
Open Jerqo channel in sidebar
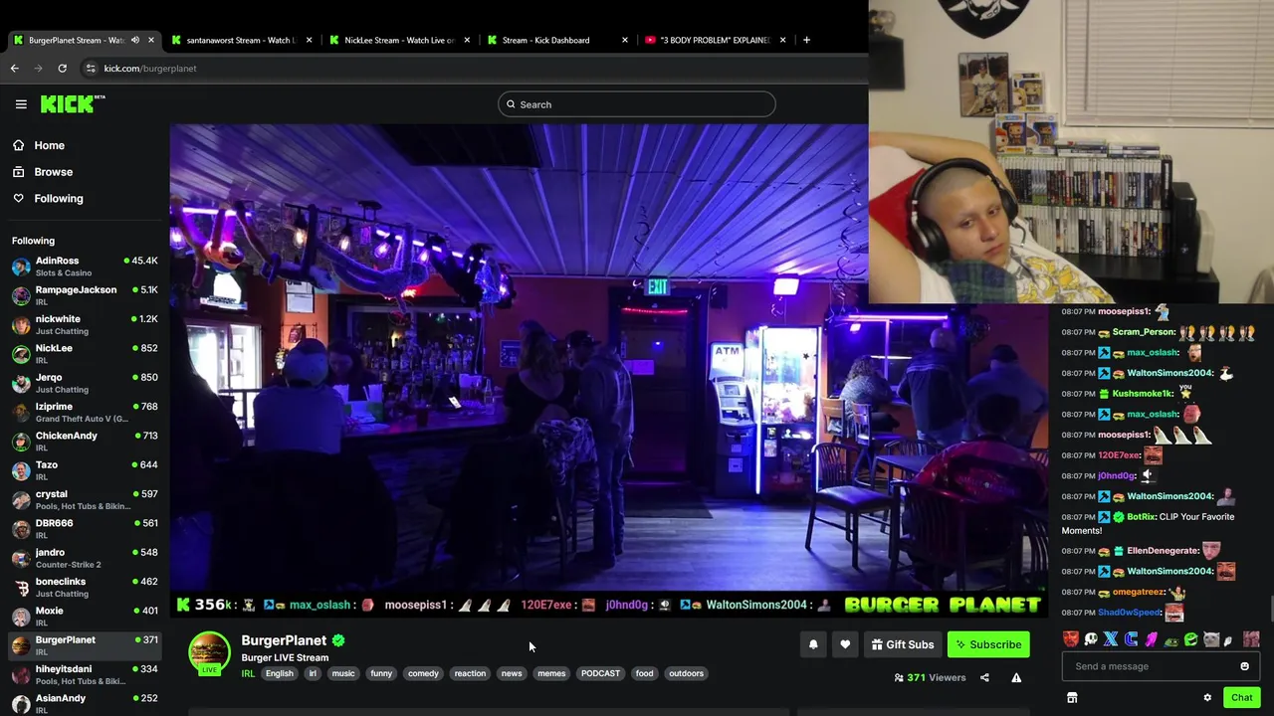tap(85, 383)
